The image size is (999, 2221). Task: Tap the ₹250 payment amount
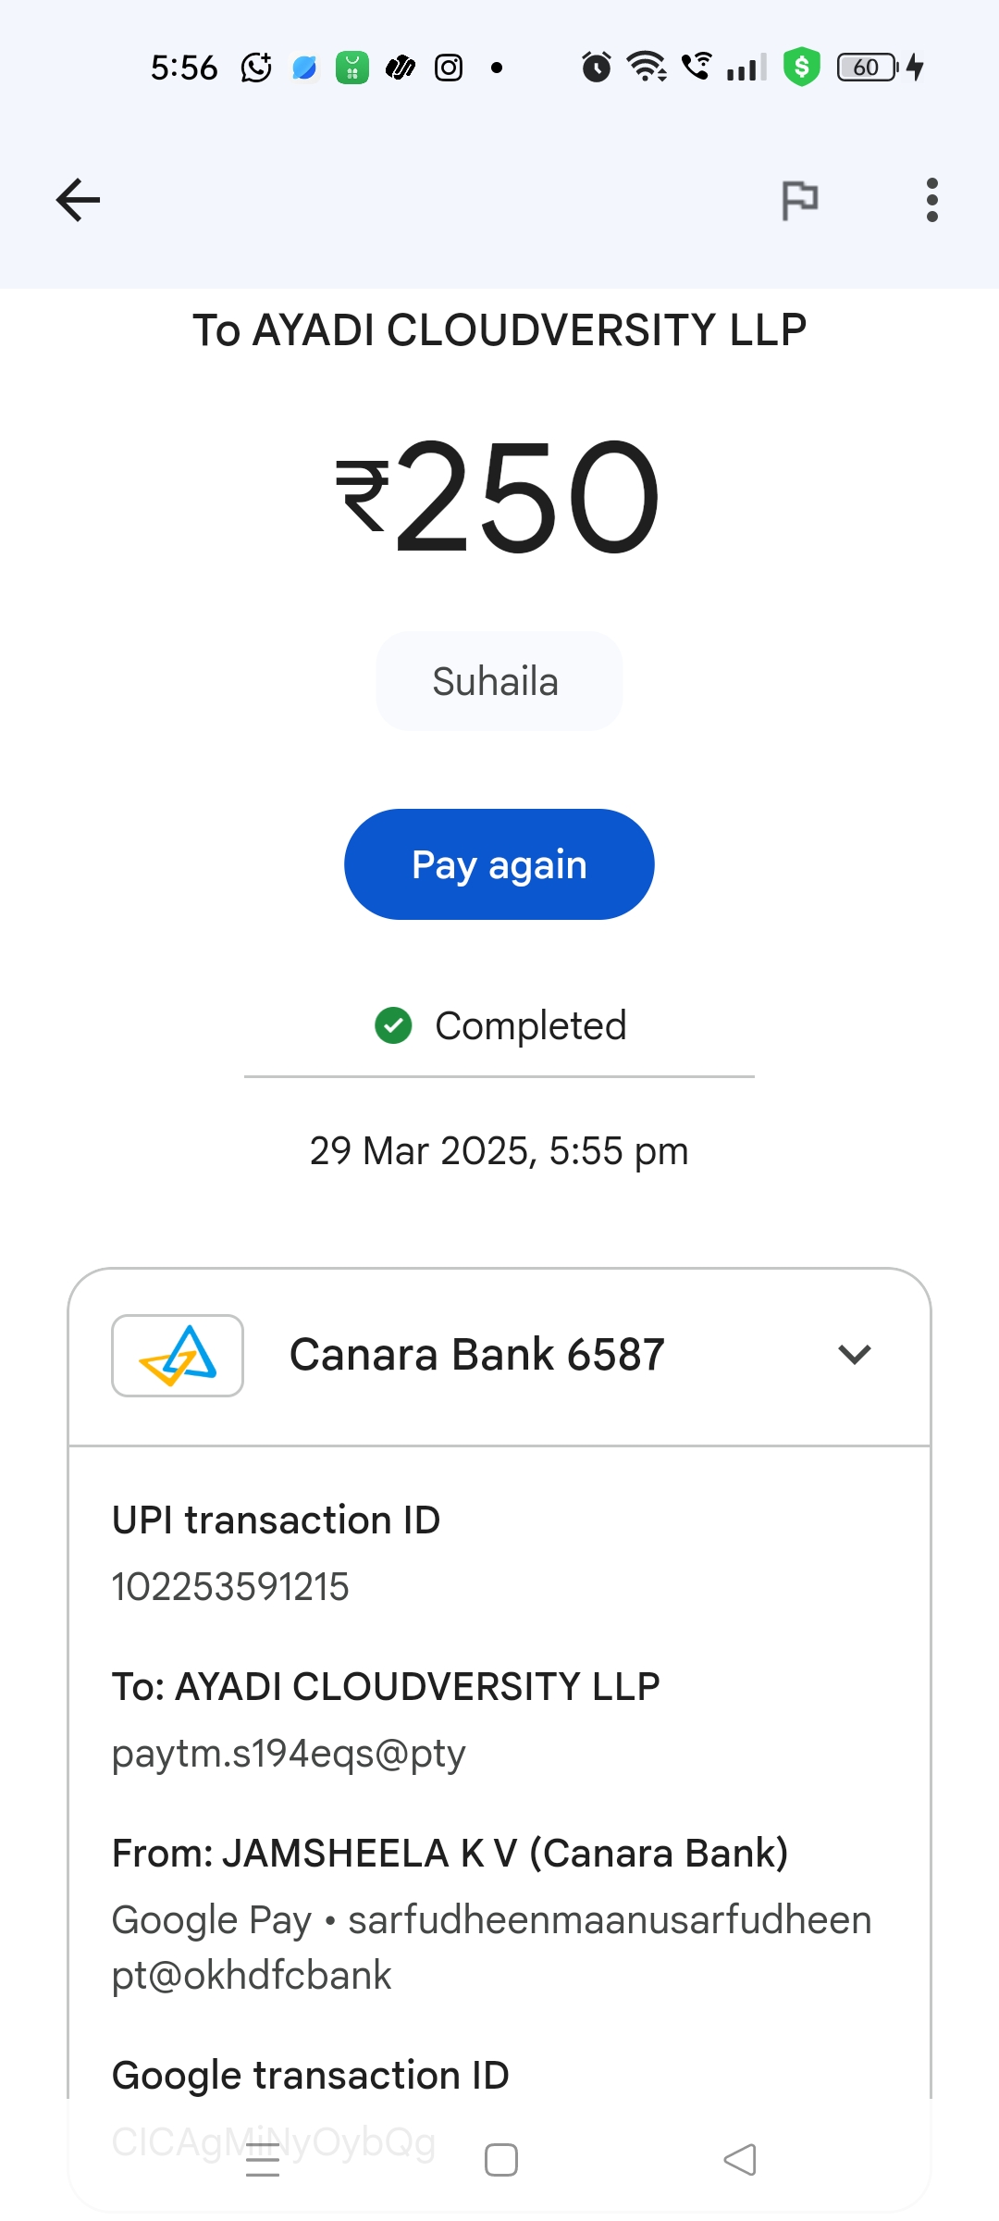click(499, 498)
